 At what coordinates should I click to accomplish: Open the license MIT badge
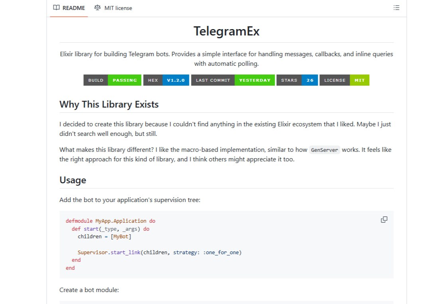[x=344, y=80]
